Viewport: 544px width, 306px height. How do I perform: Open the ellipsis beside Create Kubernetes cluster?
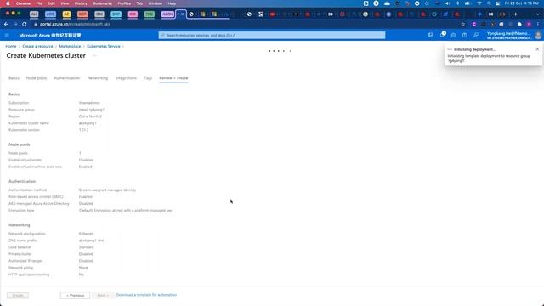pos(94,56)
